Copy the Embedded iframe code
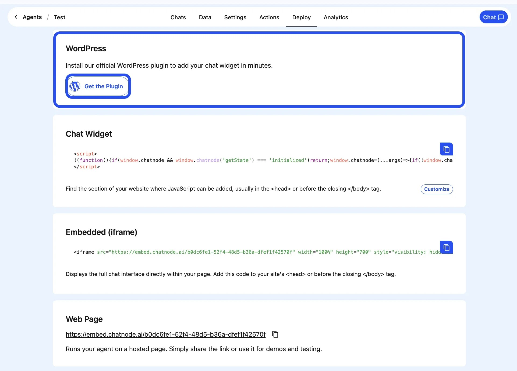The height and width of the screenshot is (371, 517). tap(446, 247)
